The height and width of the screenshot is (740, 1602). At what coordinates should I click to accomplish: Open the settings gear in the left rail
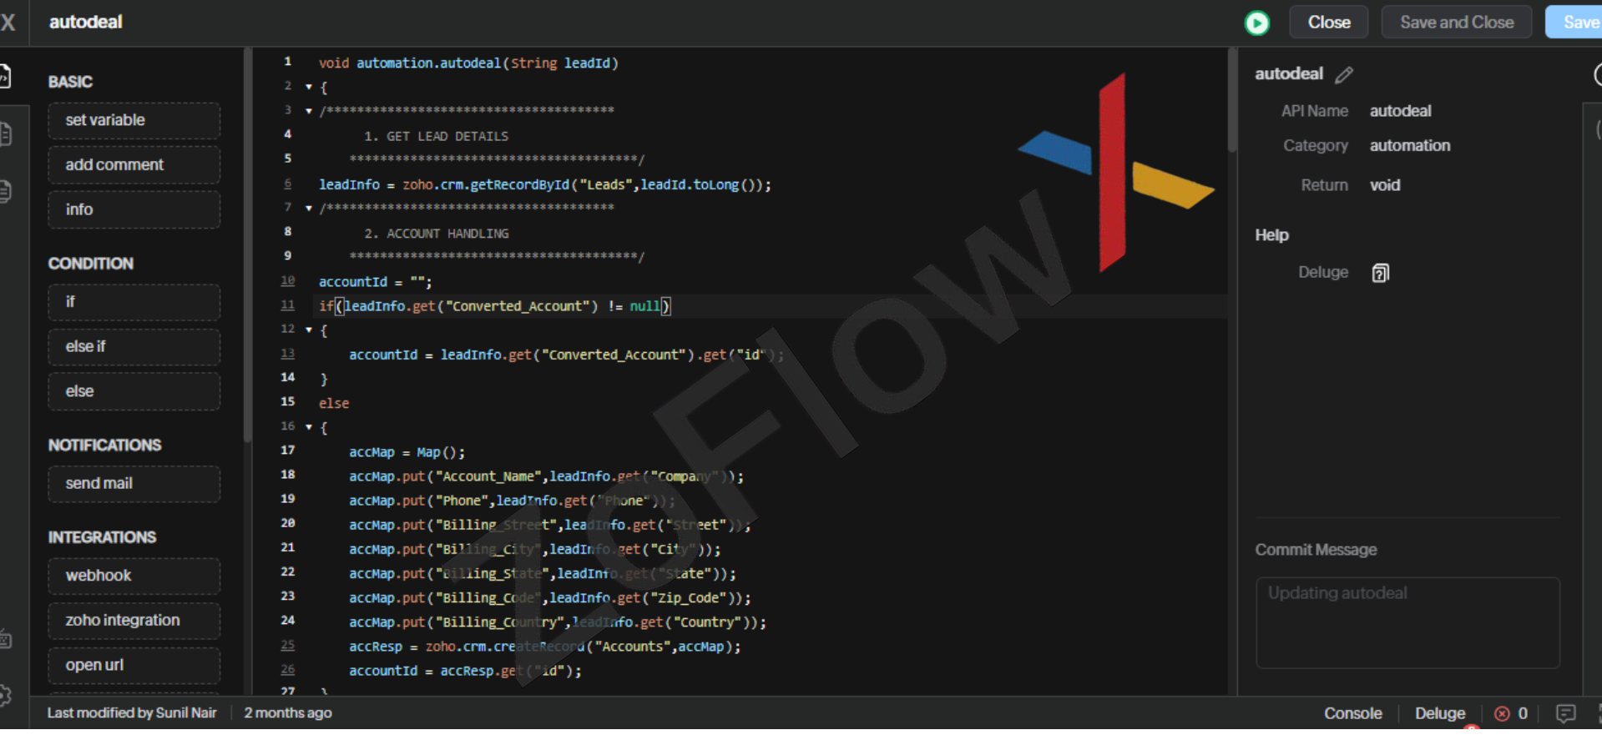pos(4,695)
